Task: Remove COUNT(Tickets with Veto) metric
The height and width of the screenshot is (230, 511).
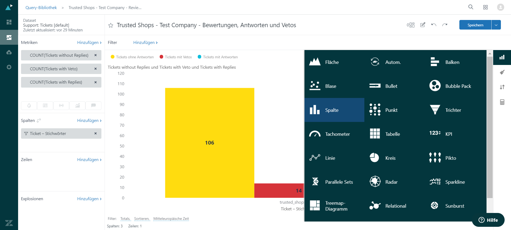Action: click(96, 69)
